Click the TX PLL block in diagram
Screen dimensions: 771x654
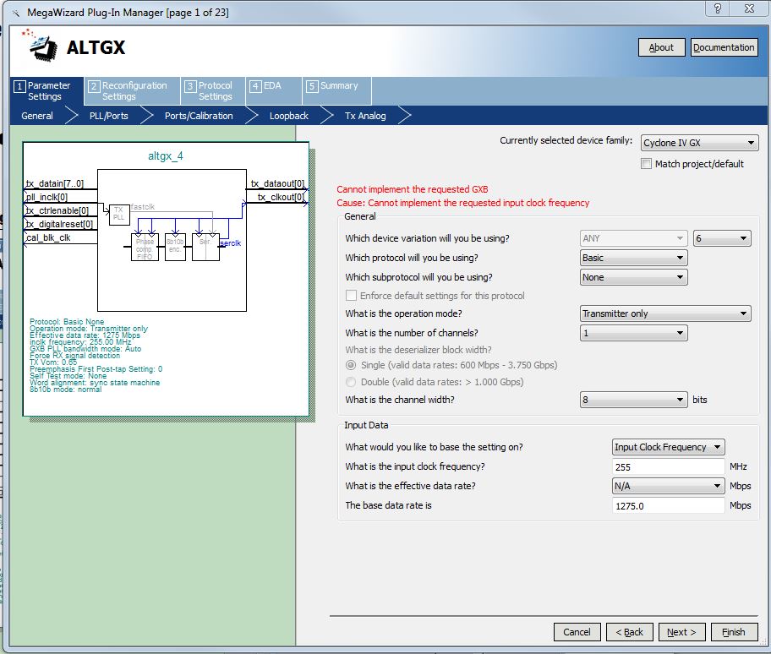pyautogui.click(x=119, y=215)
